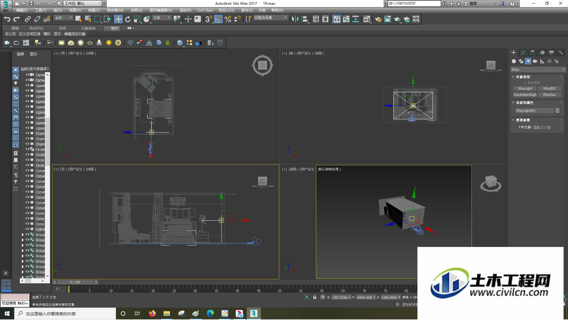568x320 pixels.
Task: Open the Rendered Frame Window icon
Action: pyautogui.click(x=388, y=19)
